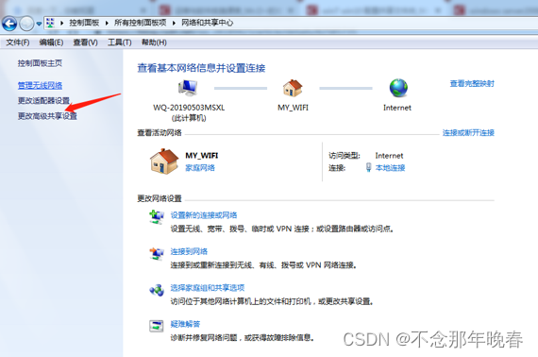Open 家庭网络 network type link
Viewport: 538px width, 357px height.
200,167
